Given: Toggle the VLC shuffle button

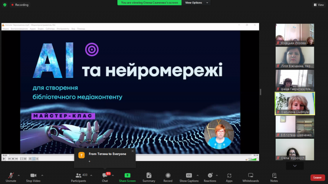Looking at the screenshot, I should click(x=37, y=159).
